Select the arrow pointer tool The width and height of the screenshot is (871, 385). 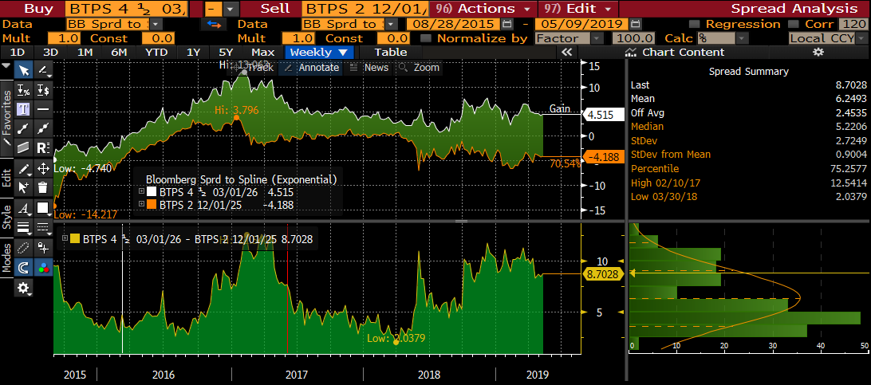(x=23, y=70)
